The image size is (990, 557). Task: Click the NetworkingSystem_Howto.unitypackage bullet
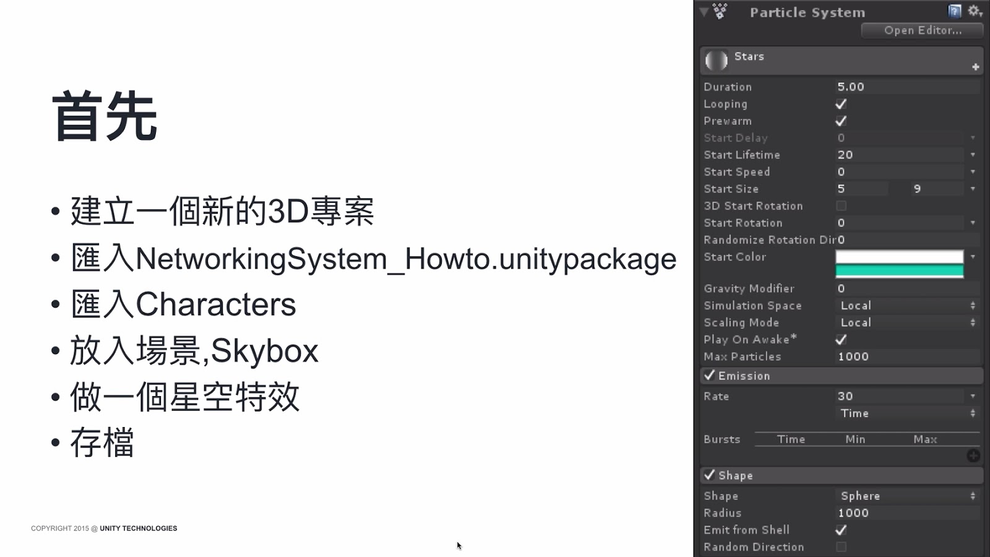coord(373,259)
